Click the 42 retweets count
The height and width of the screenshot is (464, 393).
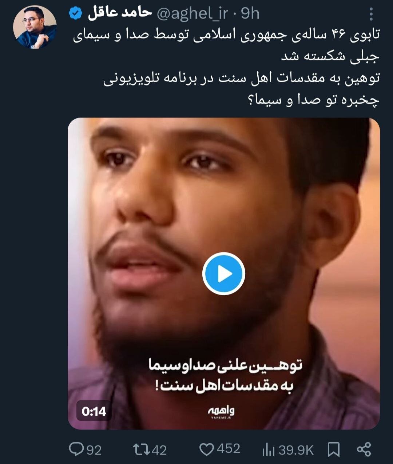[159, 450]
